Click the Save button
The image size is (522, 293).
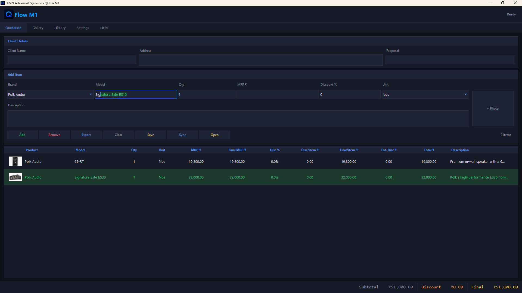pyautogui.click(x=151, y=135)
